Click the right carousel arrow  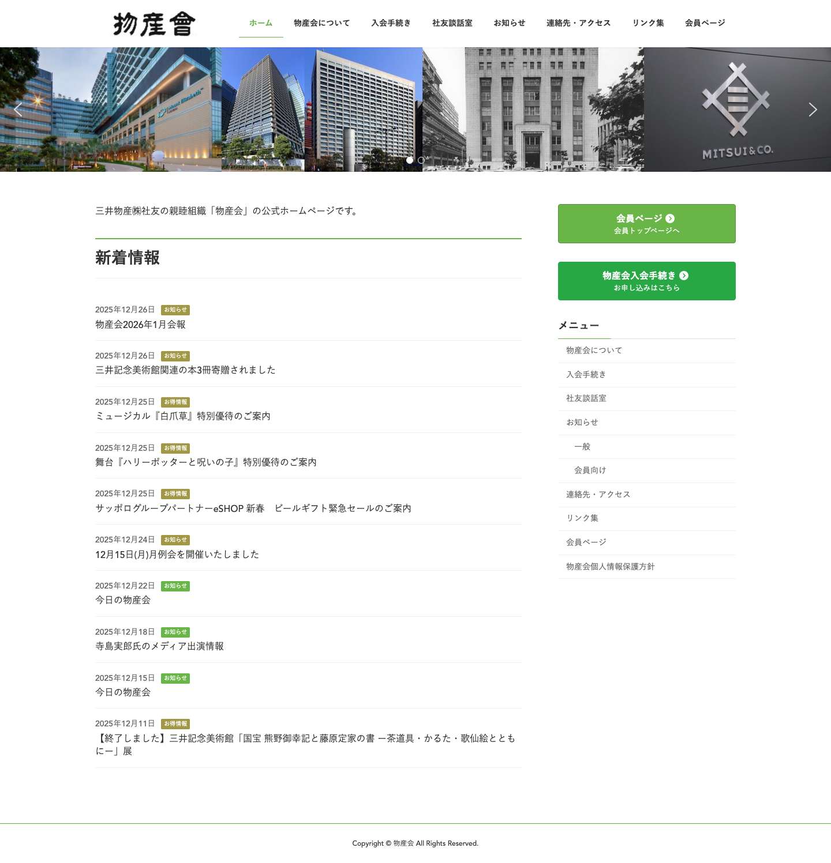(x=813, y=109)
